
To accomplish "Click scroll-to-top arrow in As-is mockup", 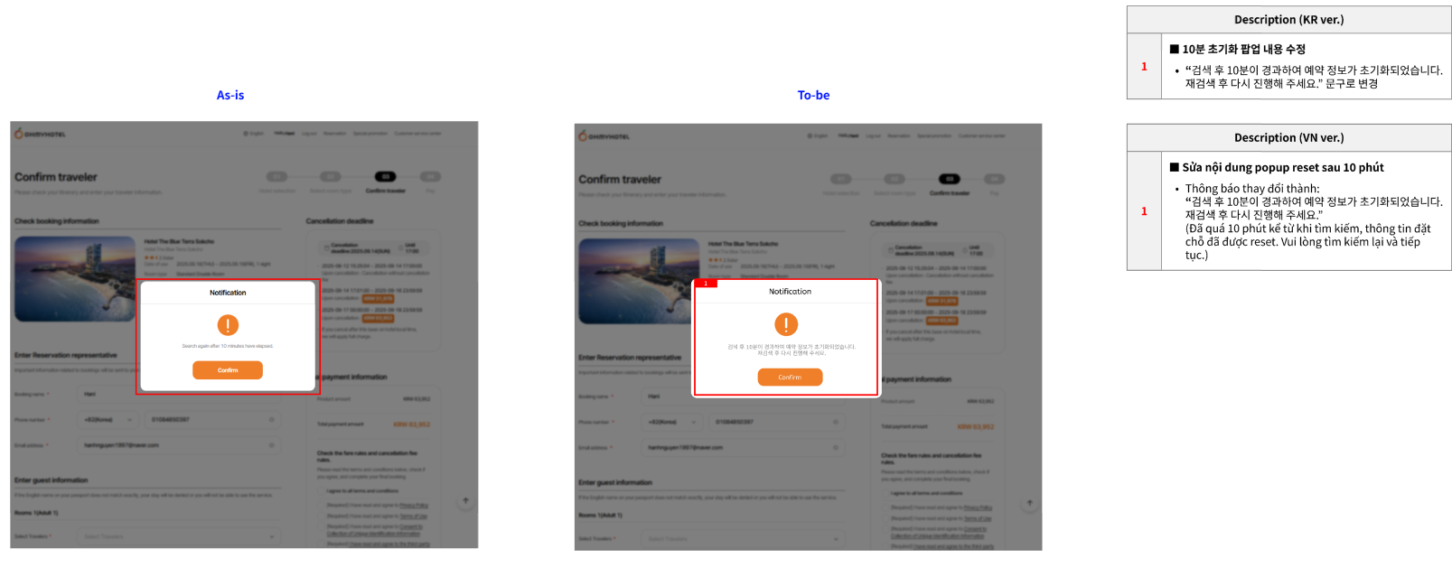I will [x=465, y=500].
